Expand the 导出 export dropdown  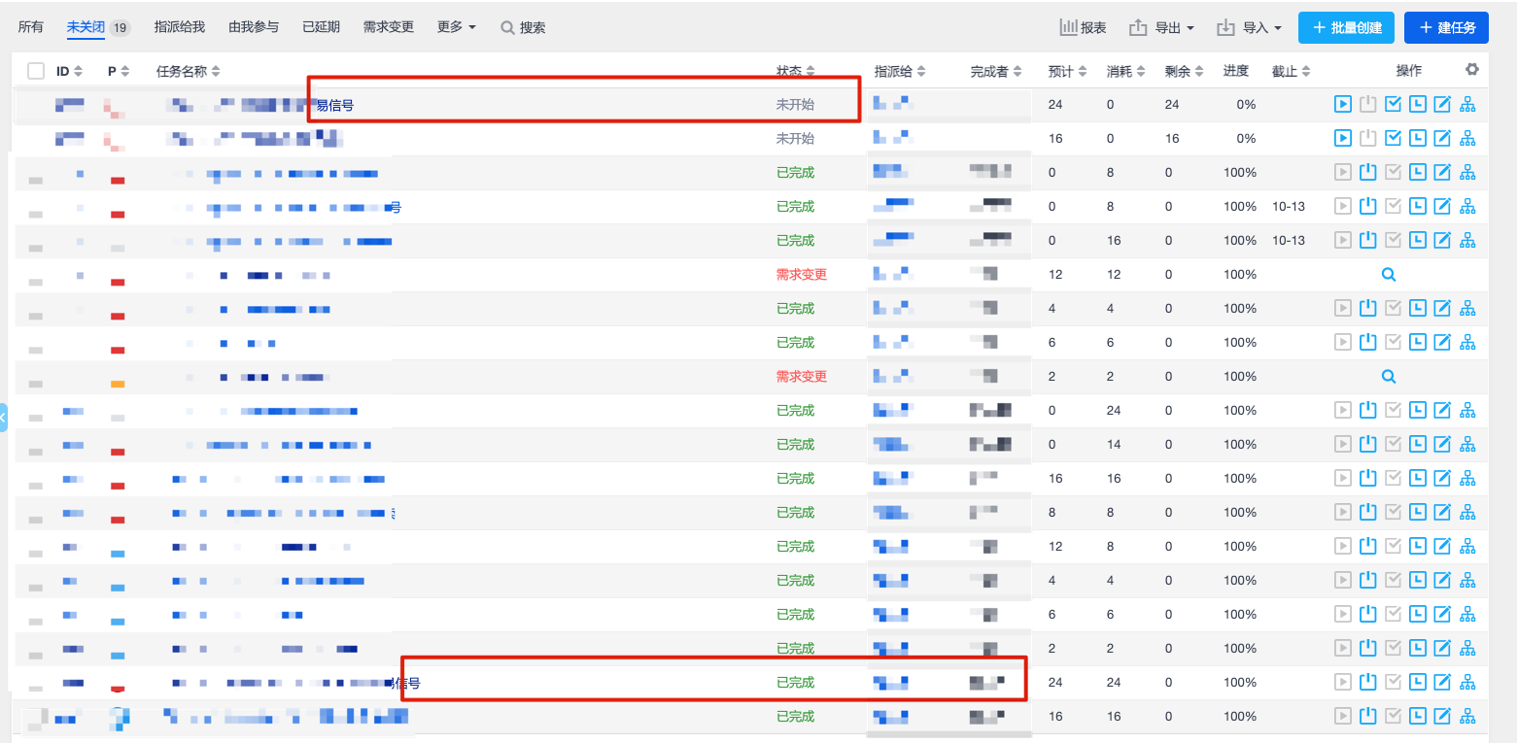(1161, 27)
